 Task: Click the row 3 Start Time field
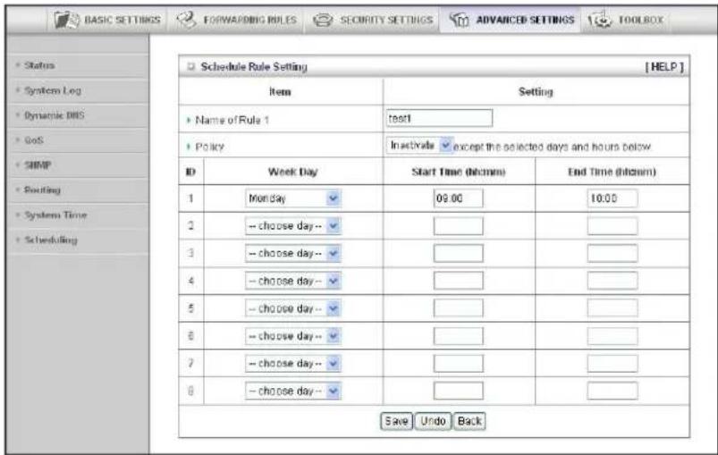pos(459,253)
